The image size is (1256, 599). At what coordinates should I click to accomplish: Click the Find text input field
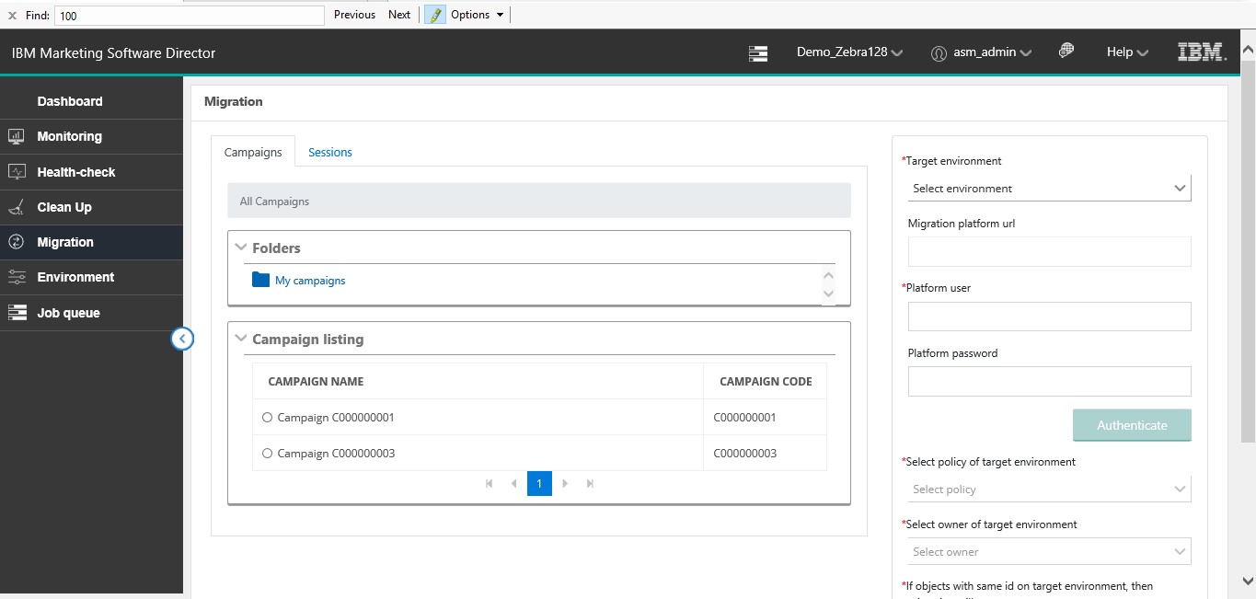point(190,16)
